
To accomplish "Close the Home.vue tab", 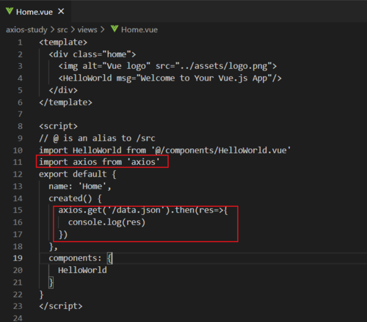I will point(61,11).
